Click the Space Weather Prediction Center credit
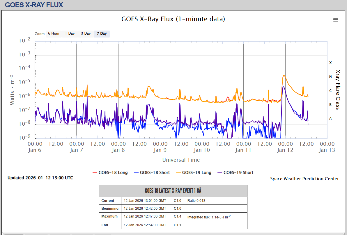The width and height of the screenshot is (347, 235). 304,179
